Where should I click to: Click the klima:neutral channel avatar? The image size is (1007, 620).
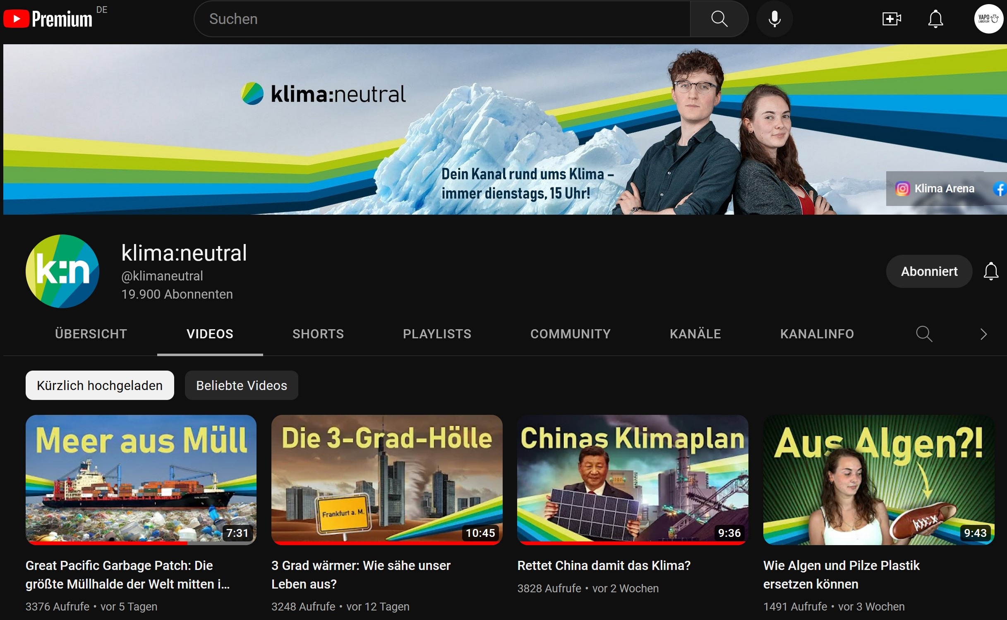point(62,271)
